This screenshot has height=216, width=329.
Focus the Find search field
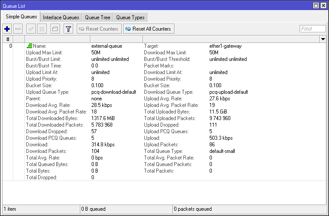pos(313,29)
